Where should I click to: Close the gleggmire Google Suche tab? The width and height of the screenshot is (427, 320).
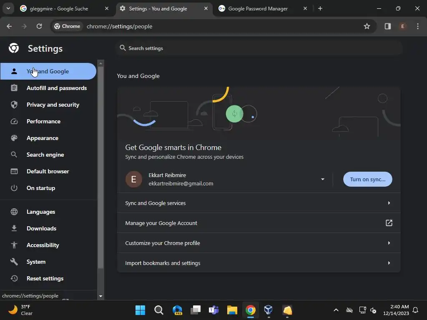[107, 8]
